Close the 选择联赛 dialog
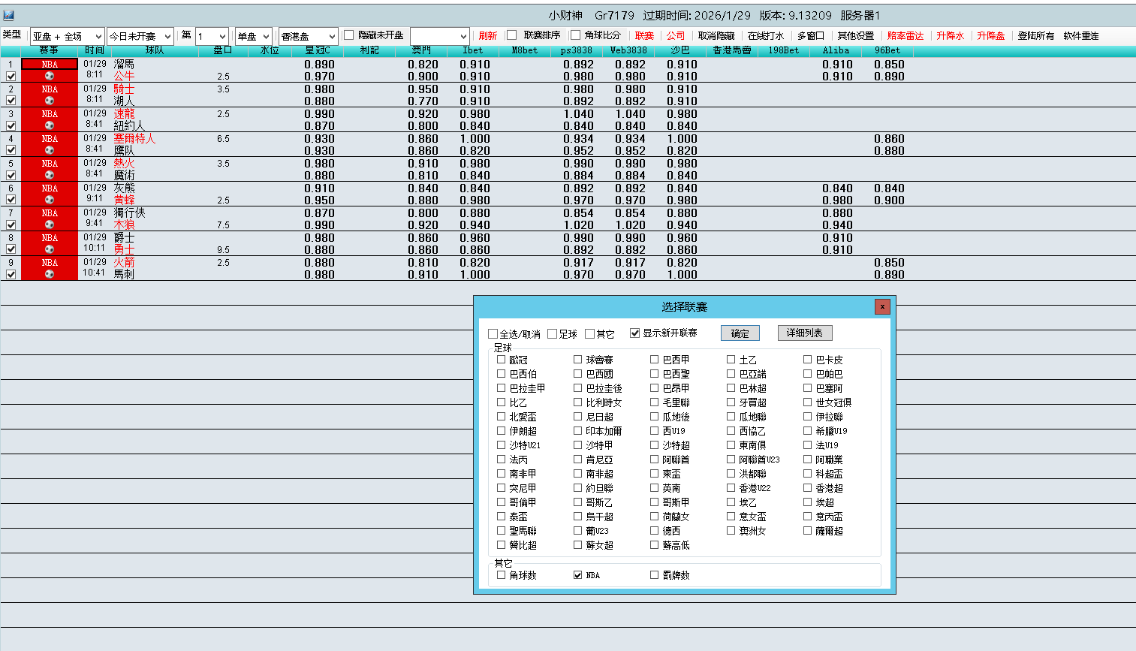The height and width of the screenshot is (651, 1136). [x=882, y=306]
